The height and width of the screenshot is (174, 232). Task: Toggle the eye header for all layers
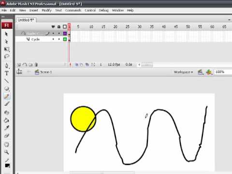[53, 27]
